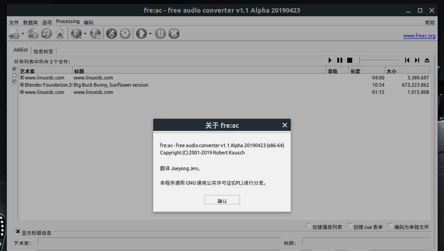Open encoder configuration gear icon
444x251 pixels.
(125, 34)
